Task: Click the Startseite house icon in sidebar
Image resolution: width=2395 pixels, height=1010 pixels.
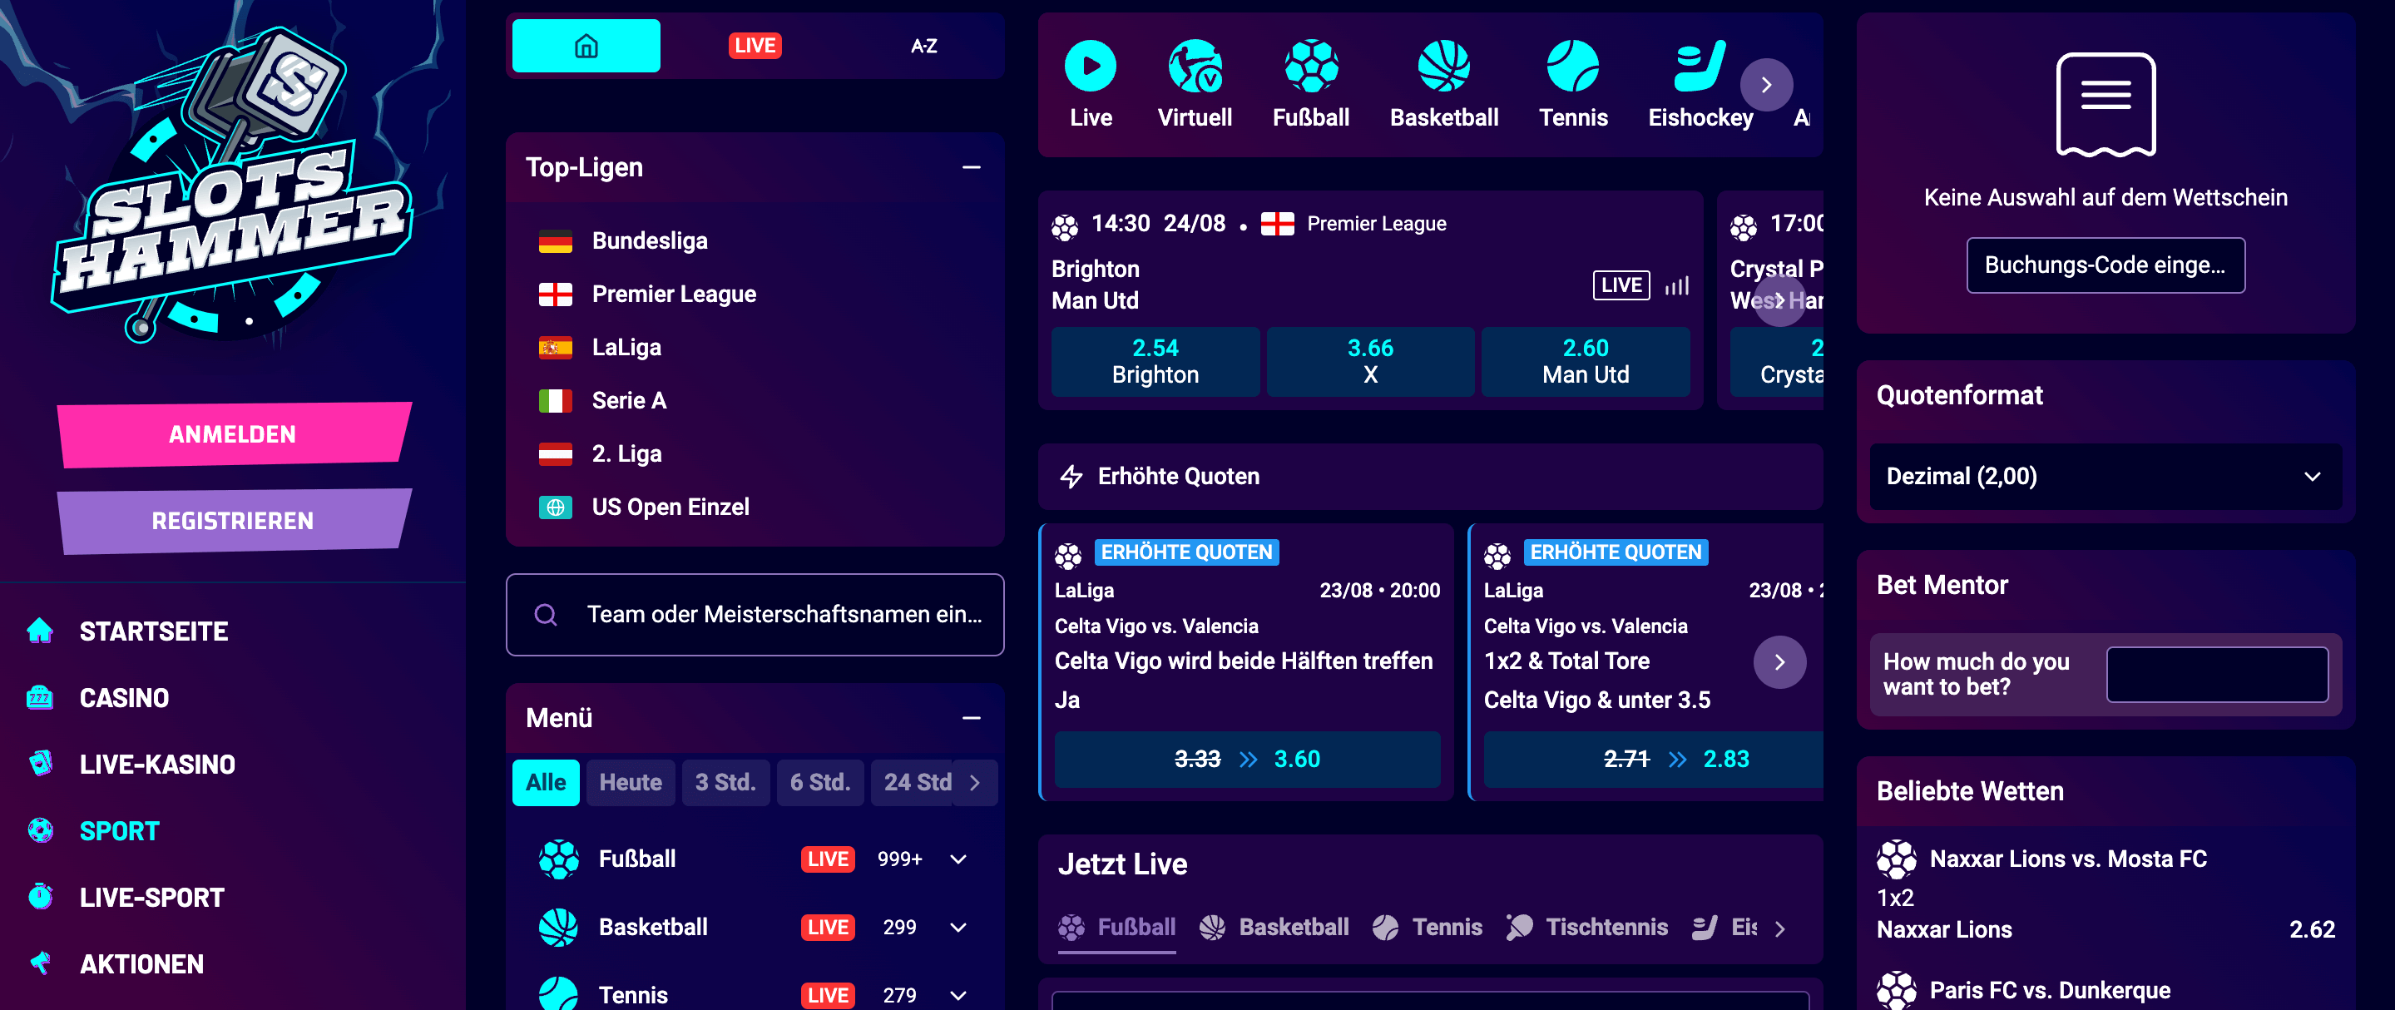Action: [x=40, y=631]
